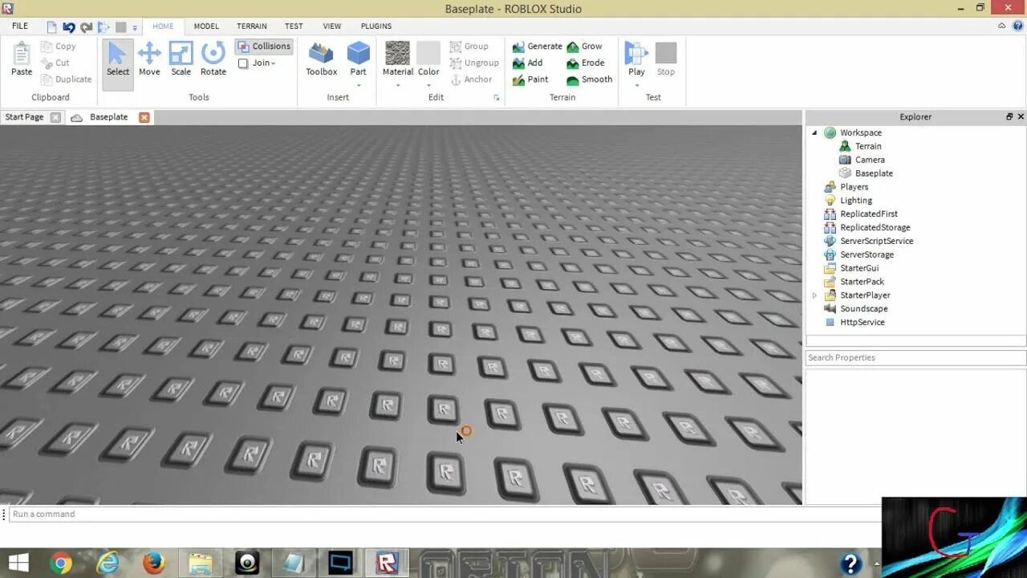This screenshot has width=1027, height=578.
Task: Select Lighting in the Explorer
Action: 856,201
